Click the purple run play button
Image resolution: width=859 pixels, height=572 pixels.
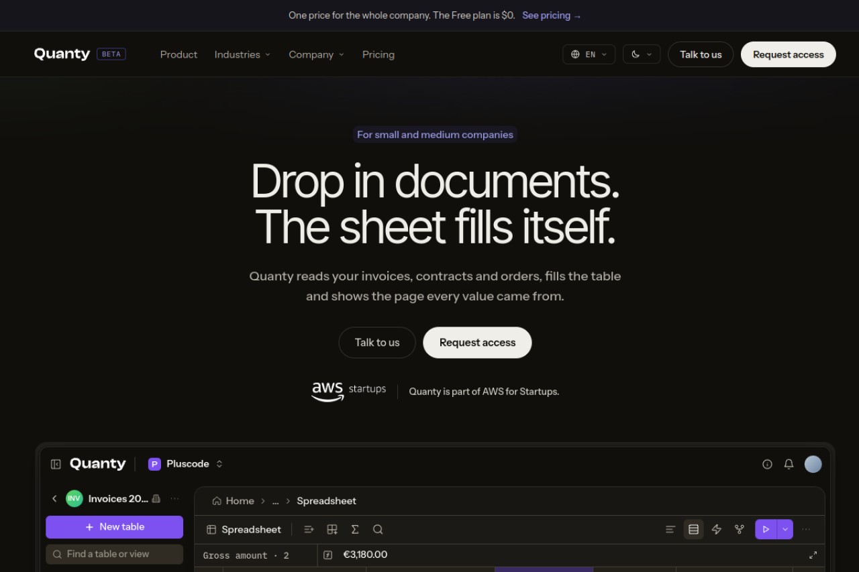click(766, 530)
